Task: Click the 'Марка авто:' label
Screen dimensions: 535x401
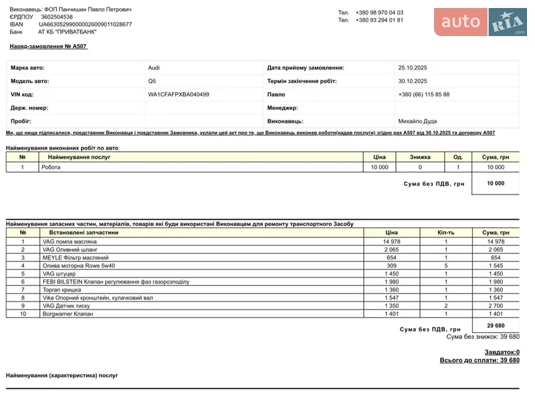Action: point(27,68)
